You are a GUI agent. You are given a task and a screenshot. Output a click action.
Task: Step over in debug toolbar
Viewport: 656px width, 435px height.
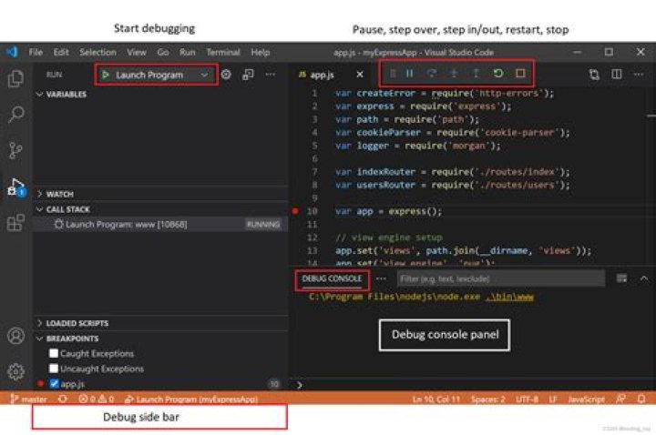(x=431, y=74)
